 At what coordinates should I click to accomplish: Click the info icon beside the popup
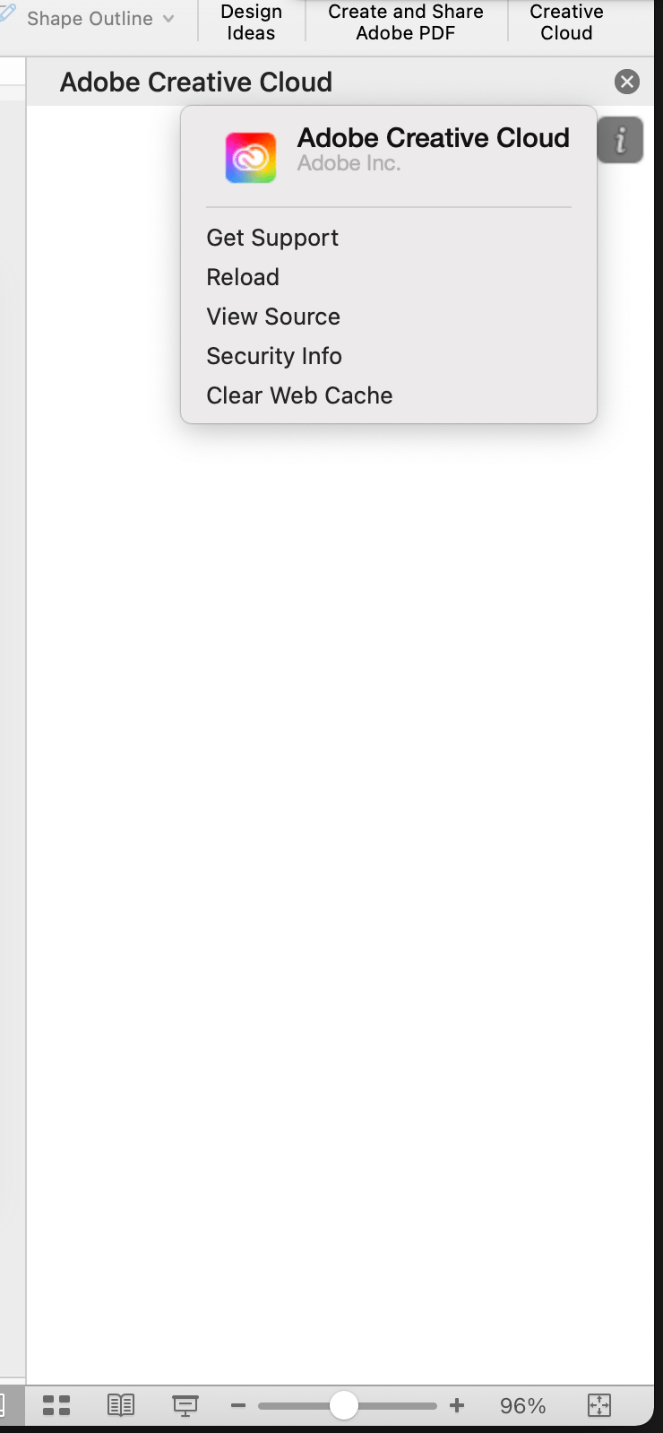(620, 140)
